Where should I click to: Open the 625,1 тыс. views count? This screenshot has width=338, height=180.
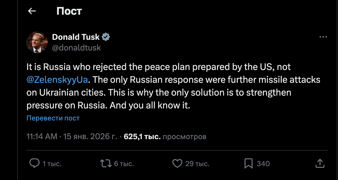pos(142,136)
